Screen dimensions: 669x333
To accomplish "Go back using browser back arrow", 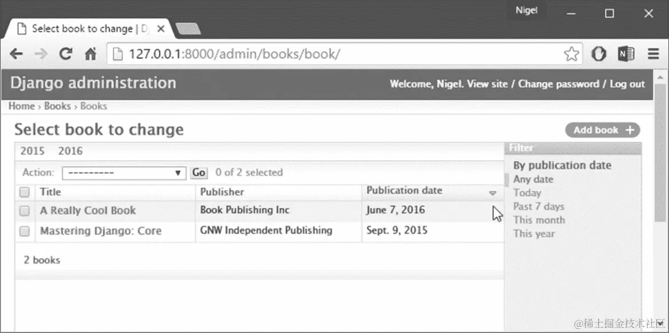I will click(x=16, y=54).
